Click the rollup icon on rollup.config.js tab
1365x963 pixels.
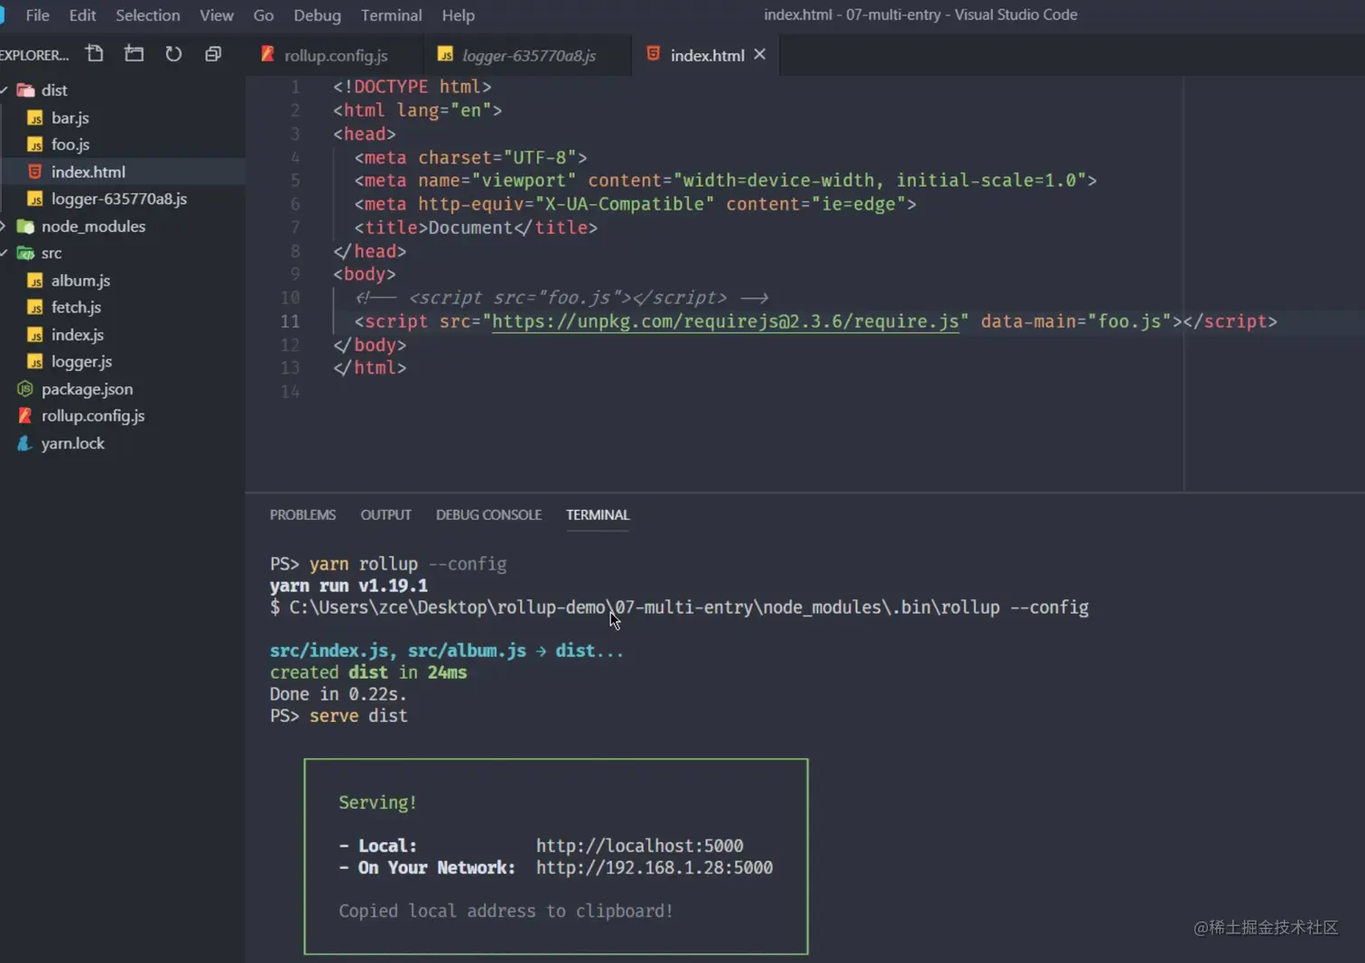(267, 54)
